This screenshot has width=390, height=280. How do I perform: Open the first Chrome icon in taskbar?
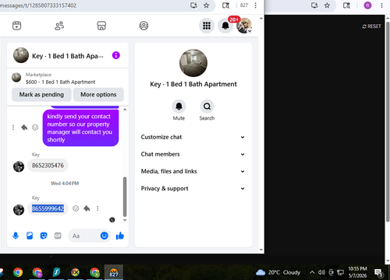click(18, 272)
